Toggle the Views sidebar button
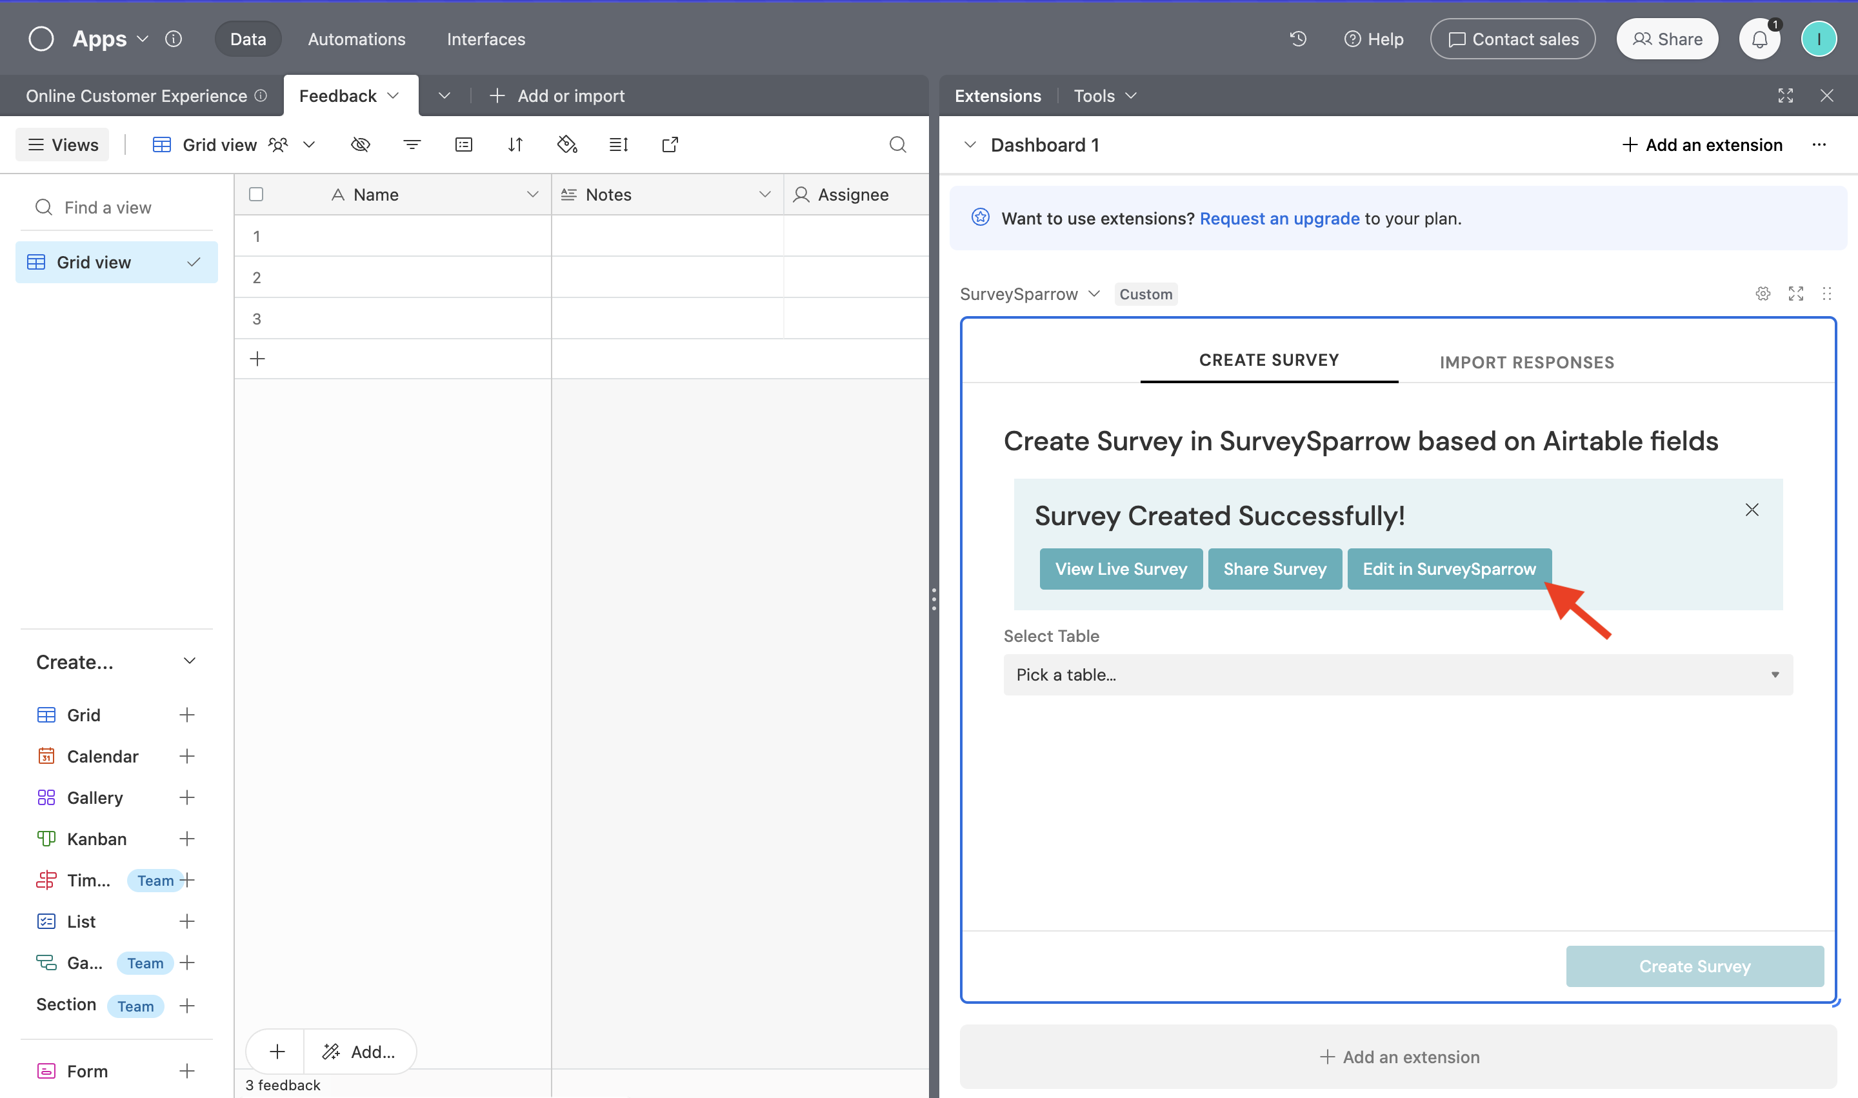Image resolution: width=1858 pixels, height=1098 pixels. pos(63,145)
